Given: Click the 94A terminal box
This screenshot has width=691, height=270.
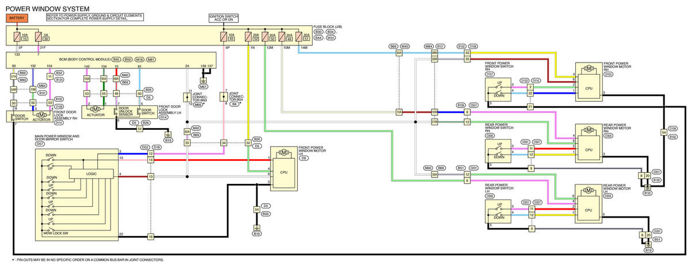Looking at the screenshot, I should pyautogui.click(x=399, y=52).
